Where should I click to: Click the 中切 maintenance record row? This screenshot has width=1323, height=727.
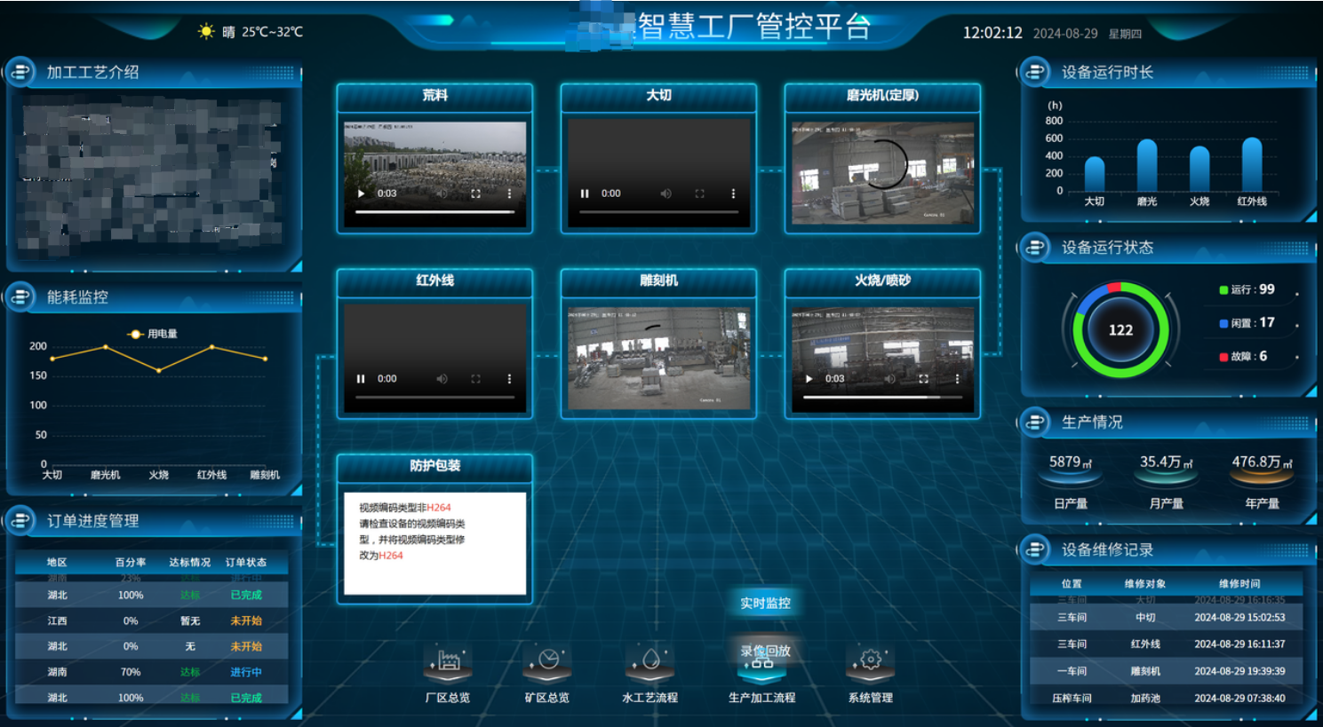point(1166,617)
